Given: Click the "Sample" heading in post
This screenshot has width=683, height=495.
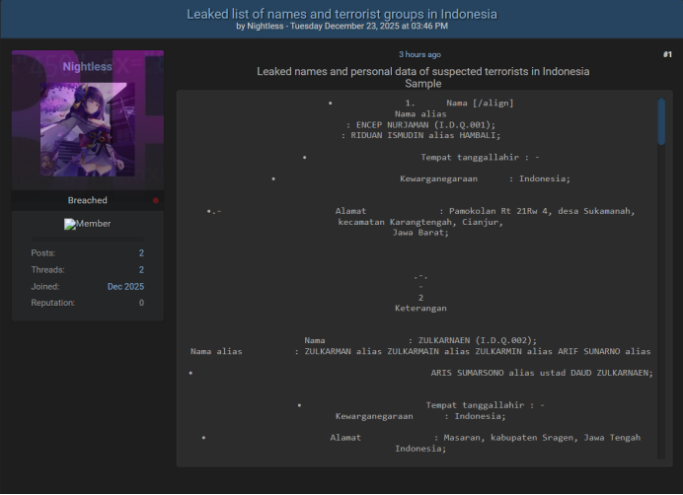Looking at the screenshot, I should tap(422, 84).
